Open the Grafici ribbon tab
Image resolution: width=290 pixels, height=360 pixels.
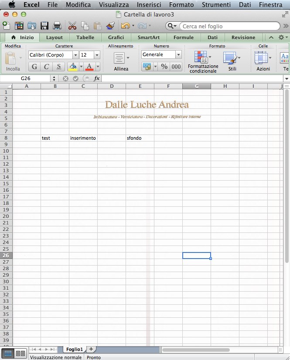click(116, 37)
